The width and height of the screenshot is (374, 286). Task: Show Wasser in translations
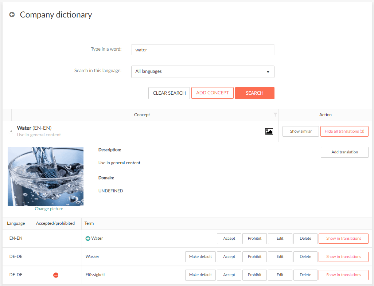tap(343, 257)
